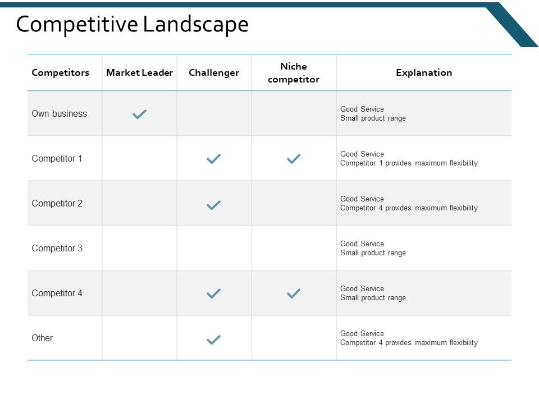
Task: Select the Challenger column header
Action: click(214, 73)
